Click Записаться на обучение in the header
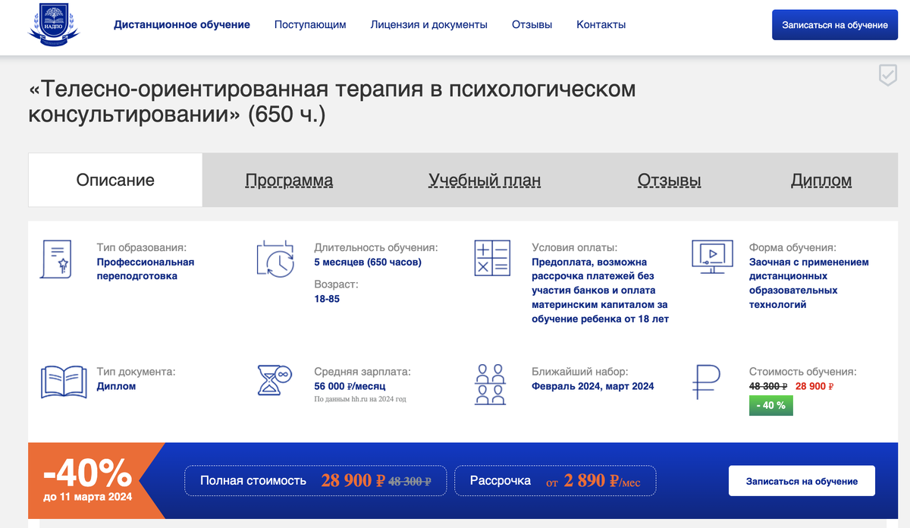 [834, 24]
